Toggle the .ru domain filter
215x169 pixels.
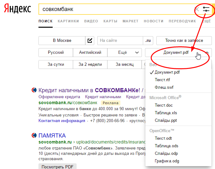(148, 41)
